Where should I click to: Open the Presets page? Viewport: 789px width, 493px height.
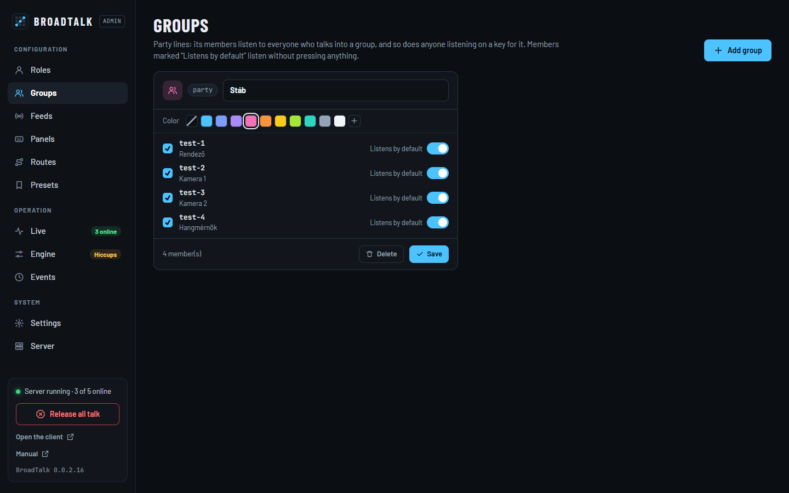click(x=67, y=185)
